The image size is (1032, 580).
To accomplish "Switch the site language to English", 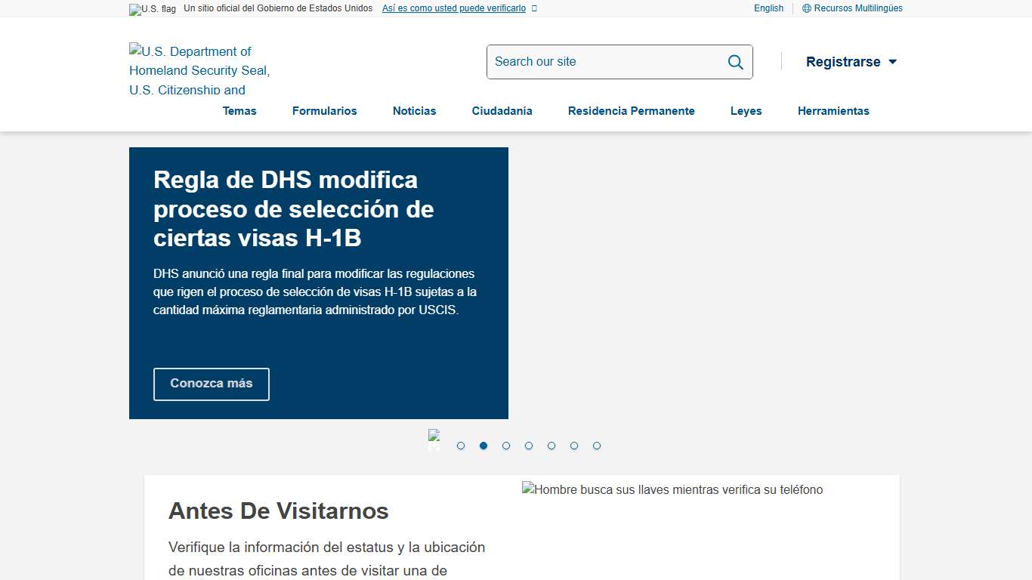I will (768, 8).
